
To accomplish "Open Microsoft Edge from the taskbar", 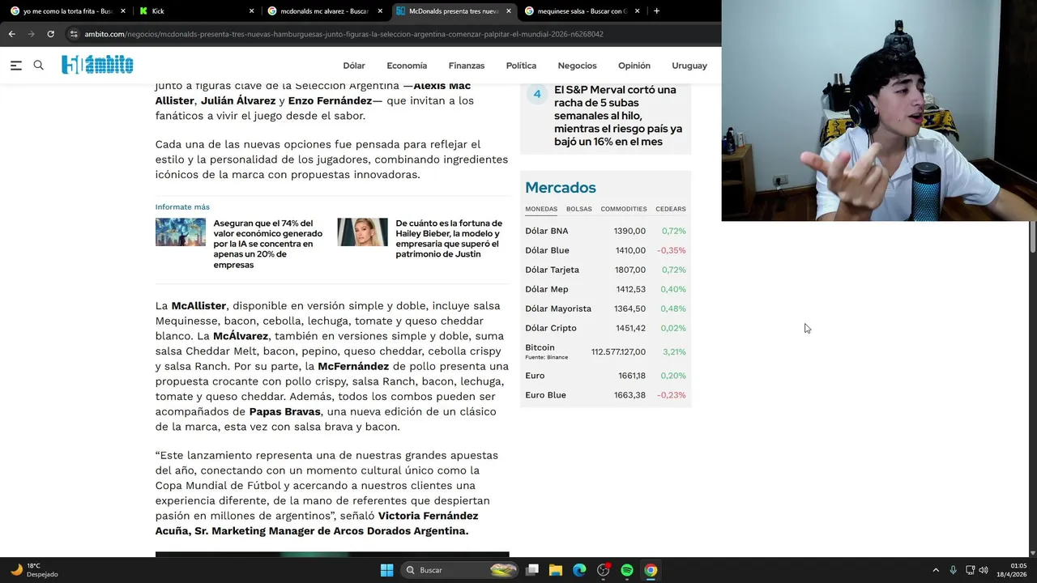I will click(579, 570).
